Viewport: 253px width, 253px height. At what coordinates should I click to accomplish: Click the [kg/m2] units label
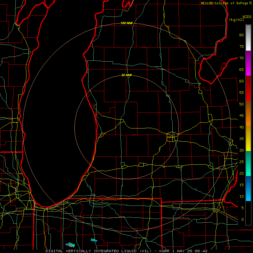(x=237, y=20)
